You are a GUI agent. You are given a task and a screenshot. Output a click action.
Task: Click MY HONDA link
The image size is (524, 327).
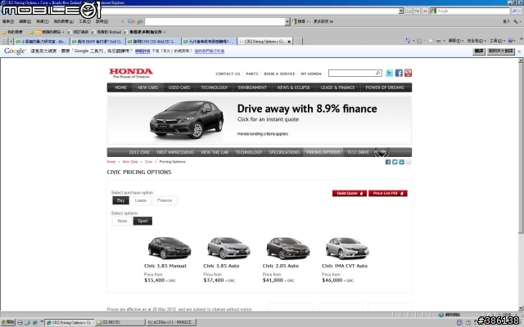coord(311,74)
